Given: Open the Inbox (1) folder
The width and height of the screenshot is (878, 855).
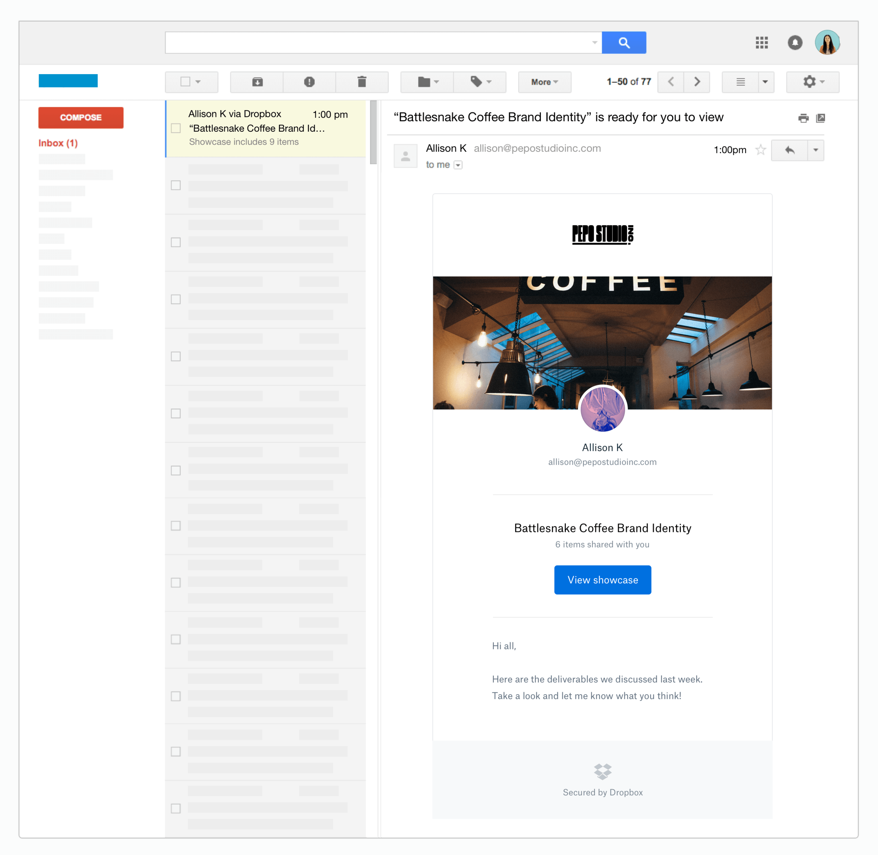Looking at the screenshot, I should [x=58, y=143].
